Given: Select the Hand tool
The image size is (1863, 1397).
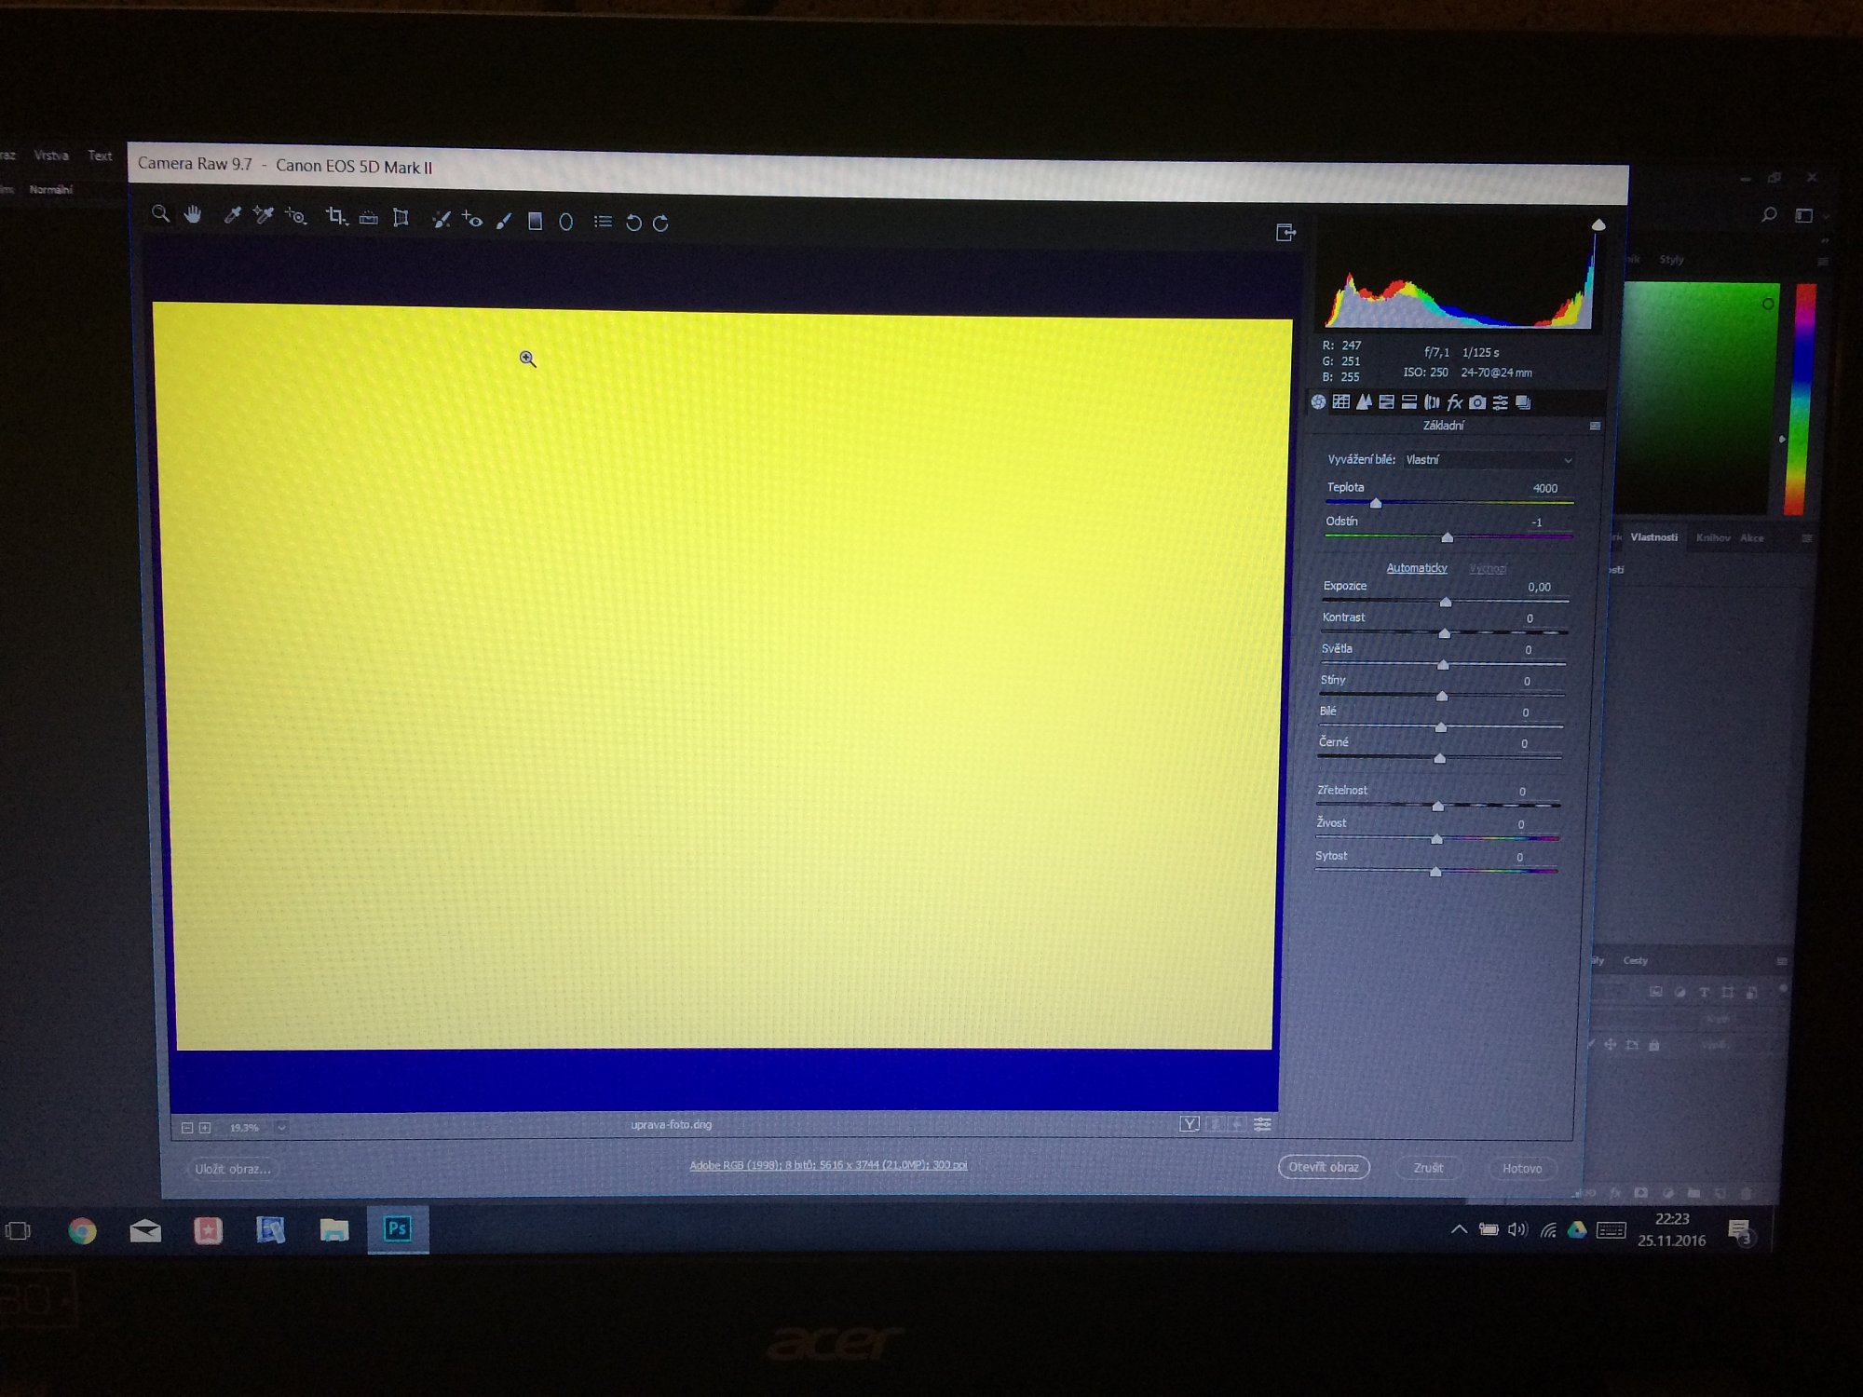Looking at the screenshot, I should [193, 215].
